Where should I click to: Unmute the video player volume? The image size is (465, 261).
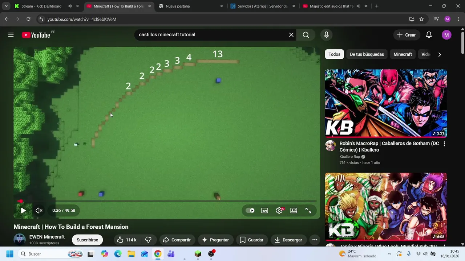click(x=39, y=210)
